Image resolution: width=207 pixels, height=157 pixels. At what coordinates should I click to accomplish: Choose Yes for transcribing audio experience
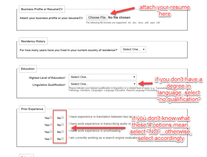click(51, 124)
